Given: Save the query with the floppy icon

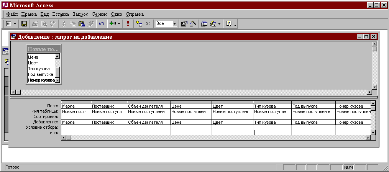Looking at the screenshot, I should click(x=24, y=24).
